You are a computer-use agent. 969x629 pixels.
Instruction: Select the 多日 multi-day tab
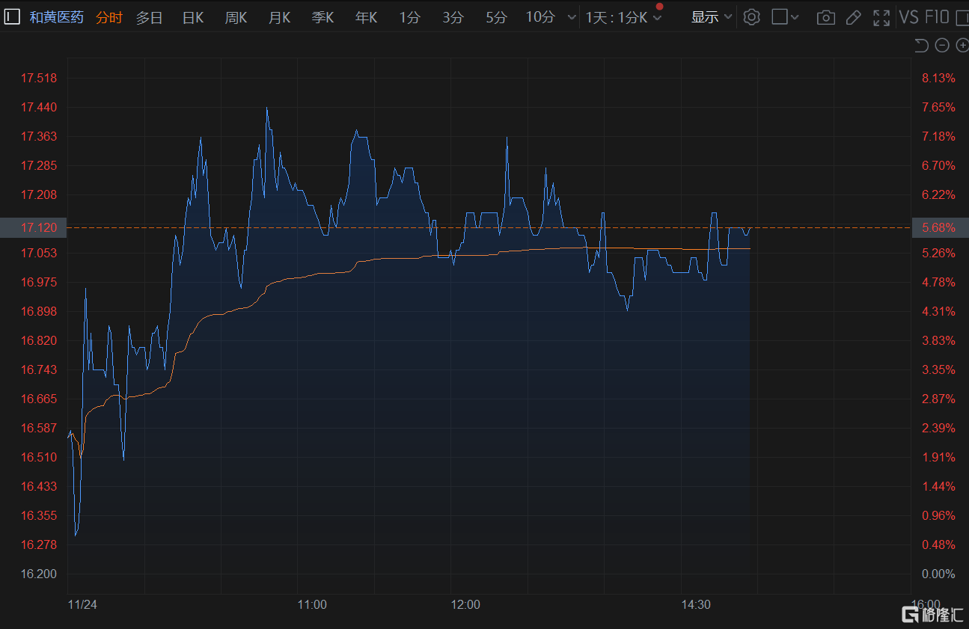[149, 17]
